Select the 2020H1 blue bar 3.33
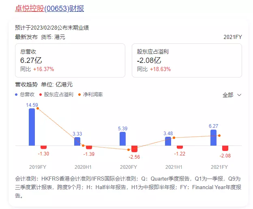This screenshot has width=253, height=209. coord(77,141)
